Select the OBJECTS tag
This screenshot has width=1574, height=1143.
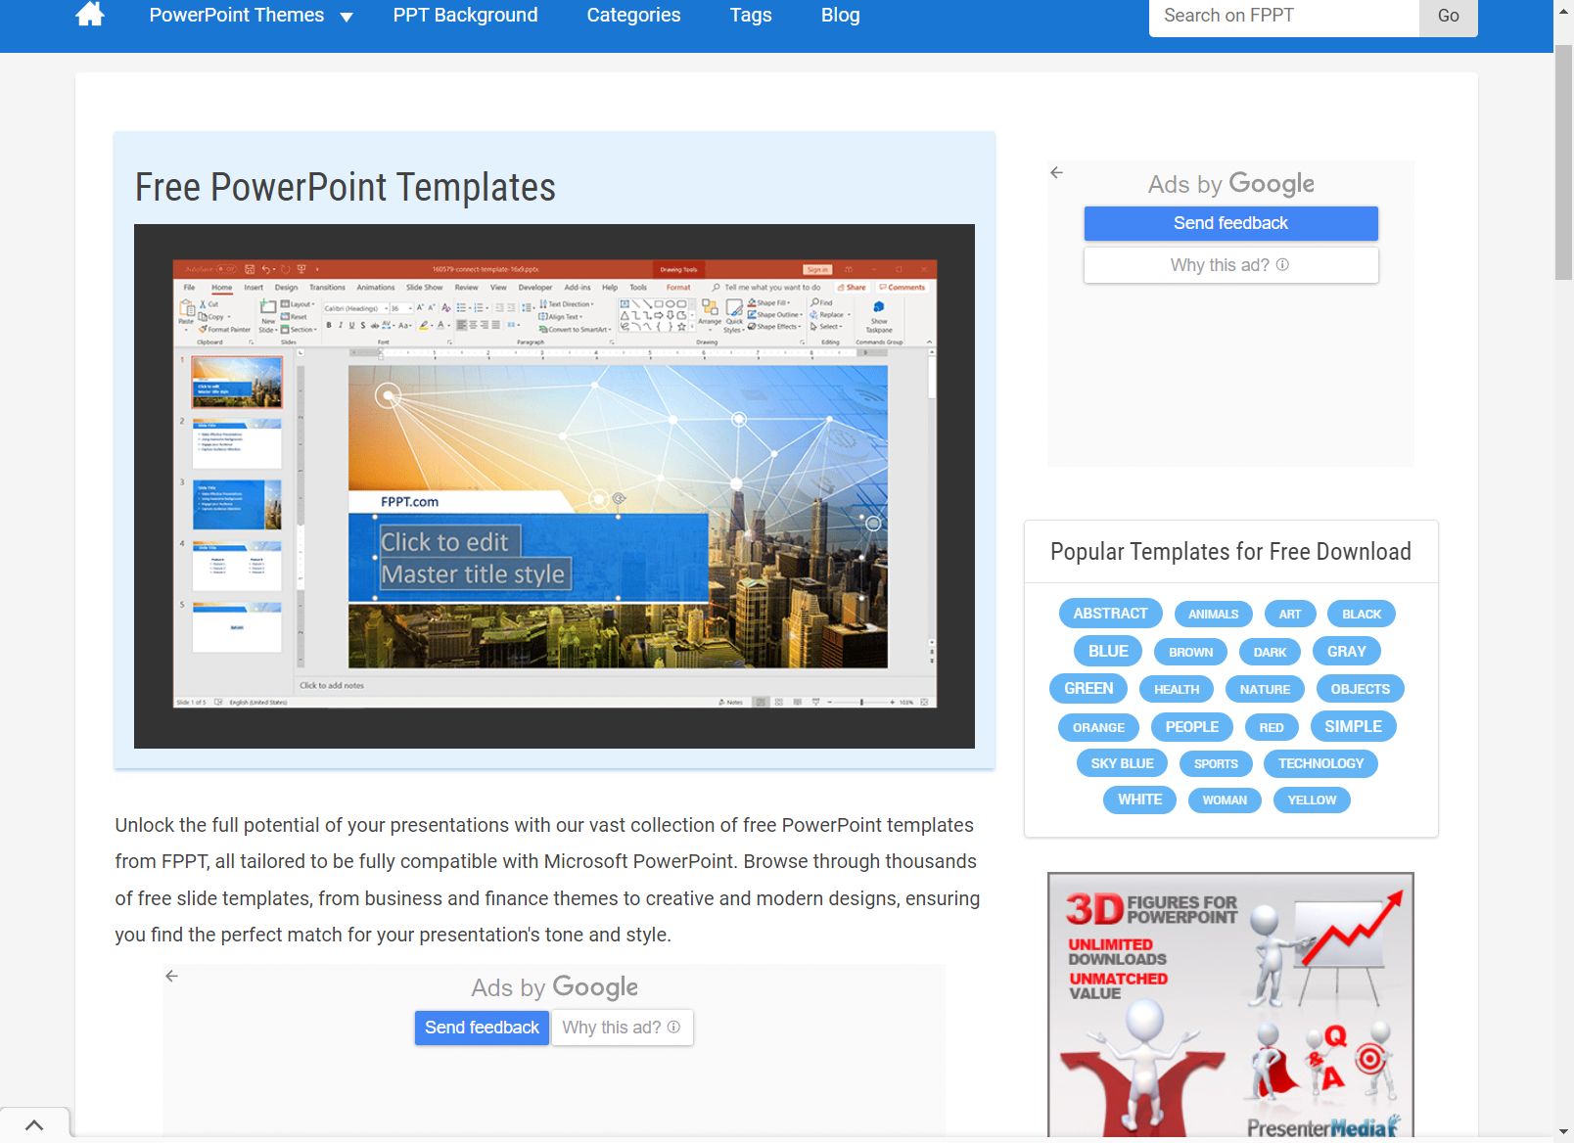coord(1360,690)
